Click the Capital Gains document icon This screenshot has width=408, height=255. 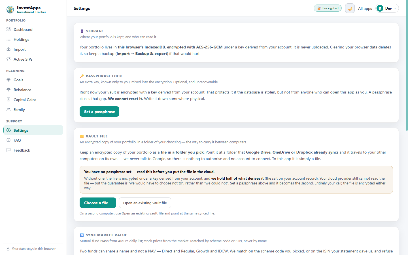click(8, 99)
